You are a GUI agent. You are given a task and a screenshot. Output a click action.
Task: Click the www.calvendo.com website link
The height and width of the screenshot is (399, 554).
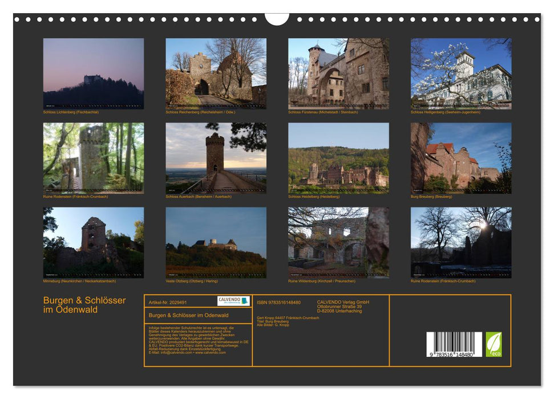211,353
